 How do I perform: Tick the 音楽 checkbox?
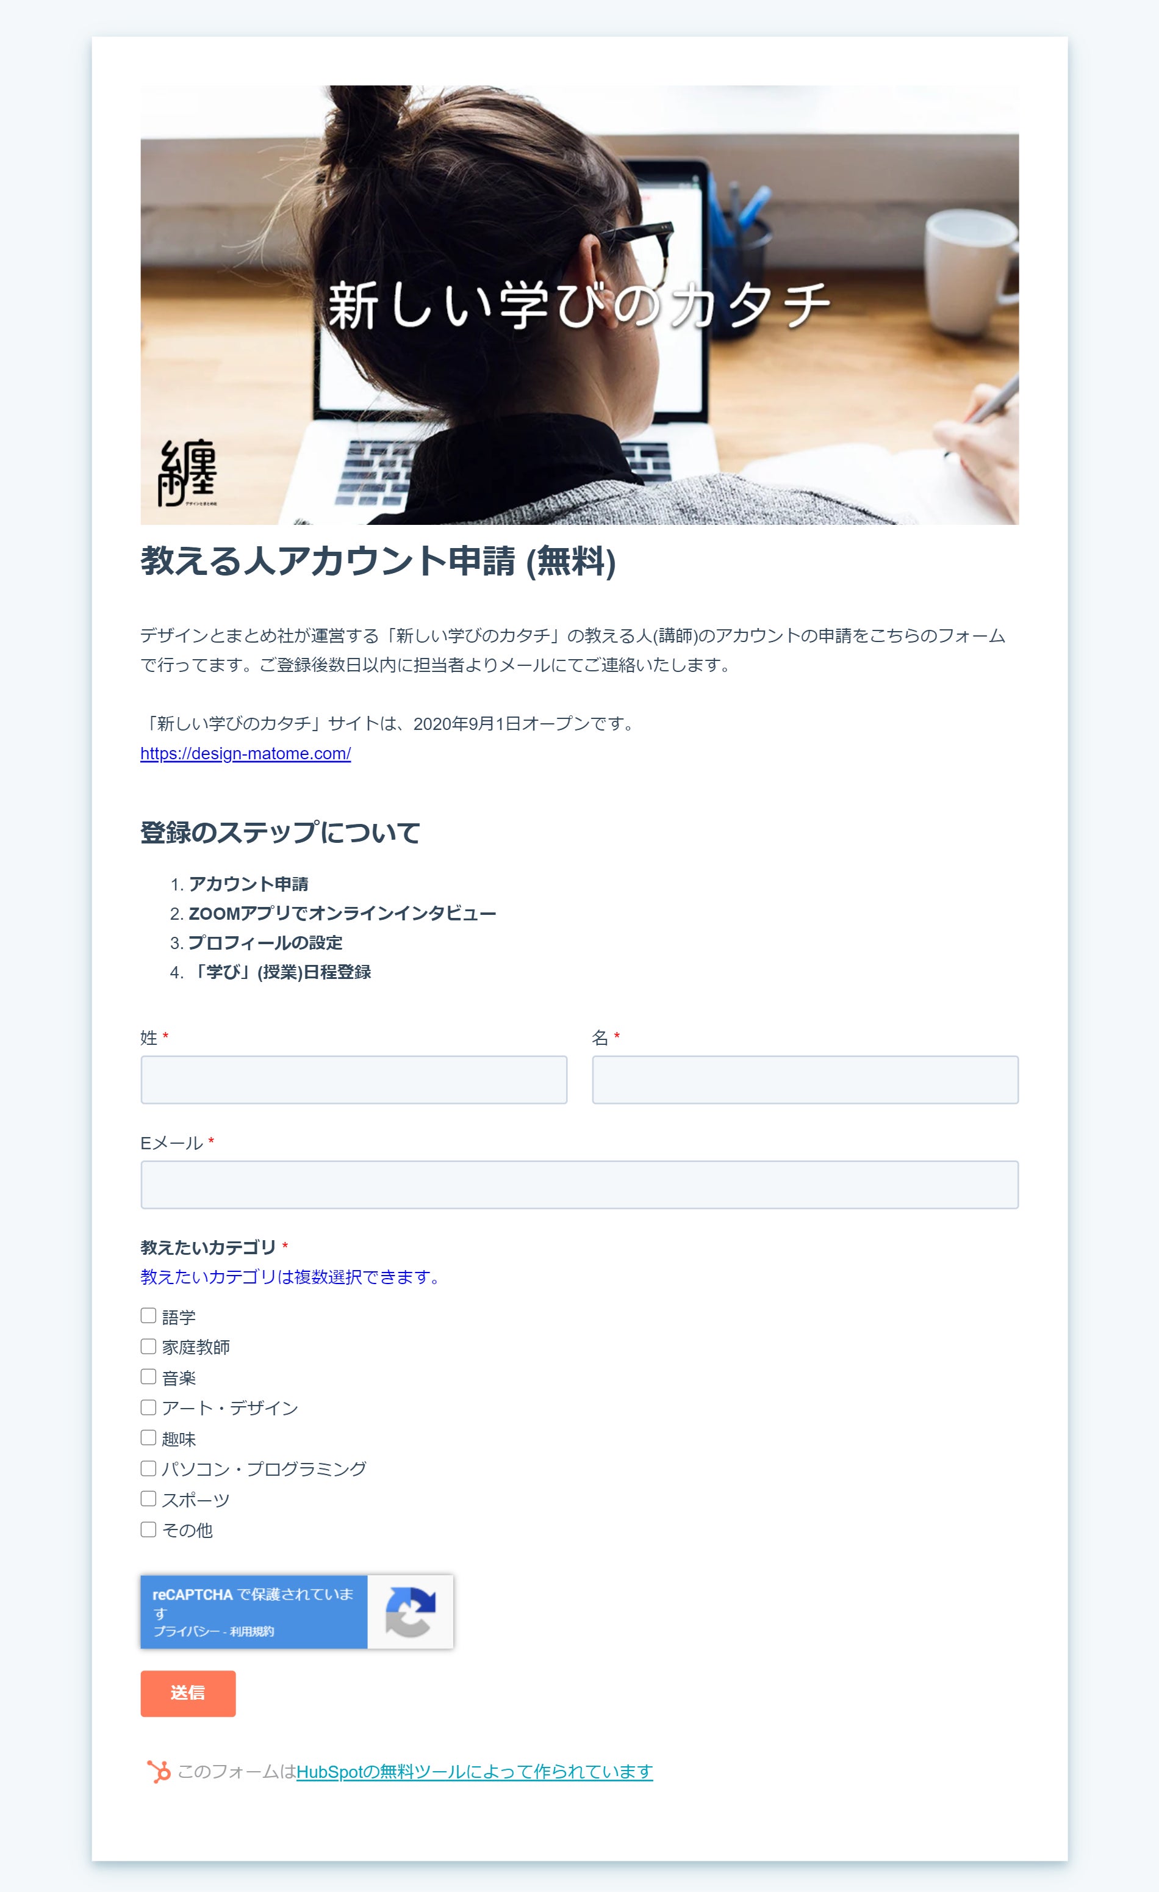(148, 1377)
